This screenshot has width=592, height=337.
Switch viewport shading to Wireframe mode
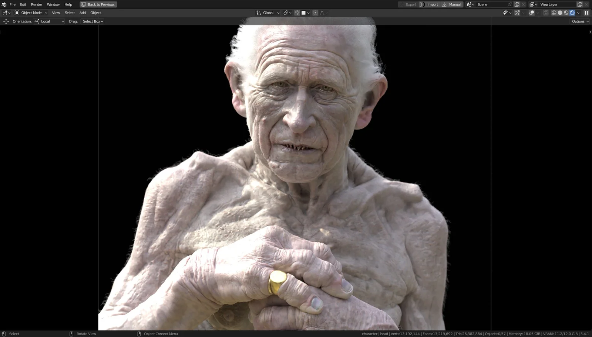click(x=554, y=13)
